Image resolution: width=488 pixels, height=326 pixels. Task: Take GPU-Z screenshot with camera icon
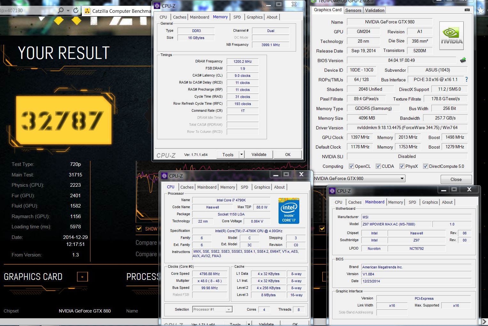(x=467, y=10)
